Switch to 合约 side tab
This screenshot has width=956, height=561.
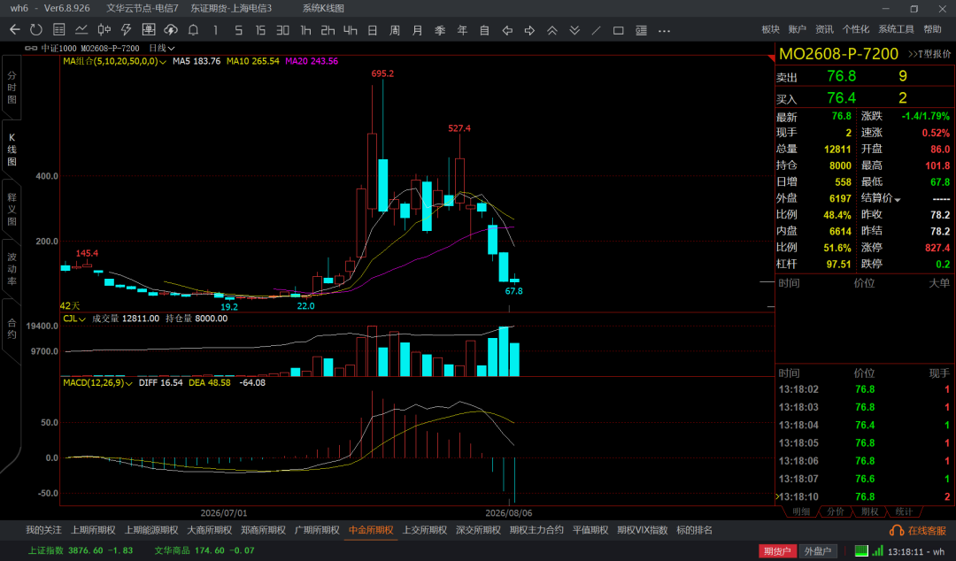click(x=12, y=328)
